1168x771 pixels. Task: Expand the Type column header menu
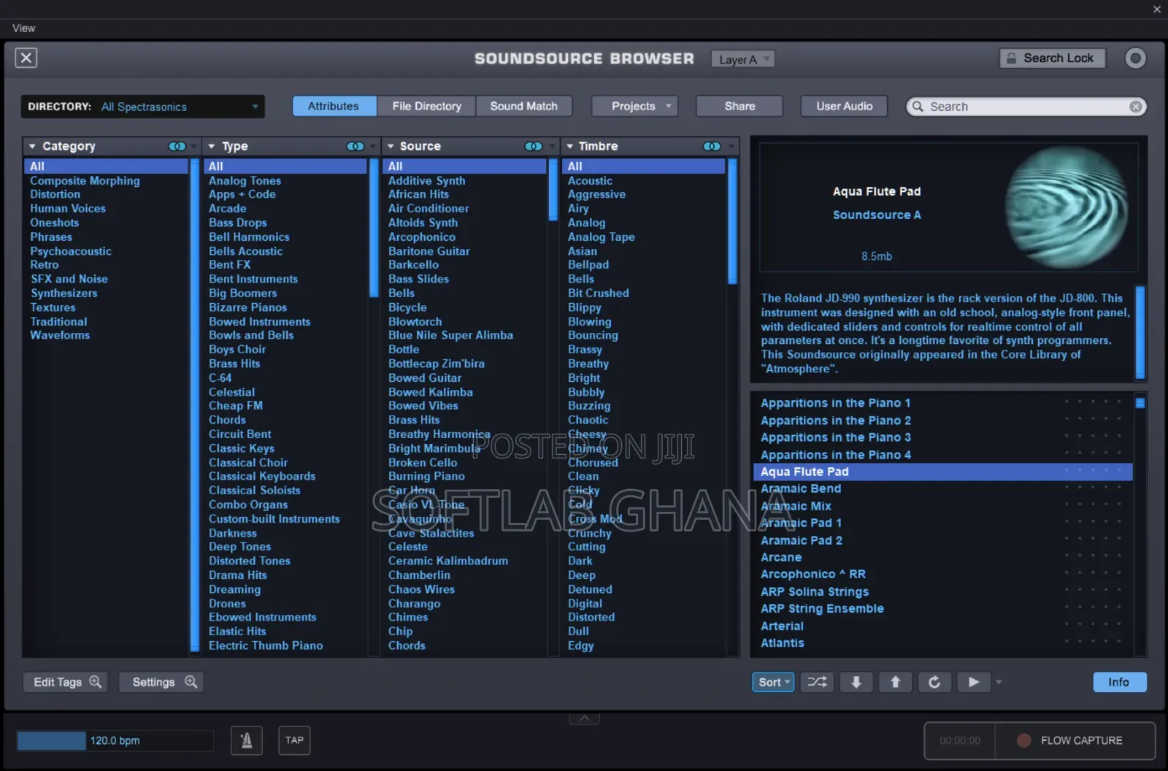[x=373, y=146]
